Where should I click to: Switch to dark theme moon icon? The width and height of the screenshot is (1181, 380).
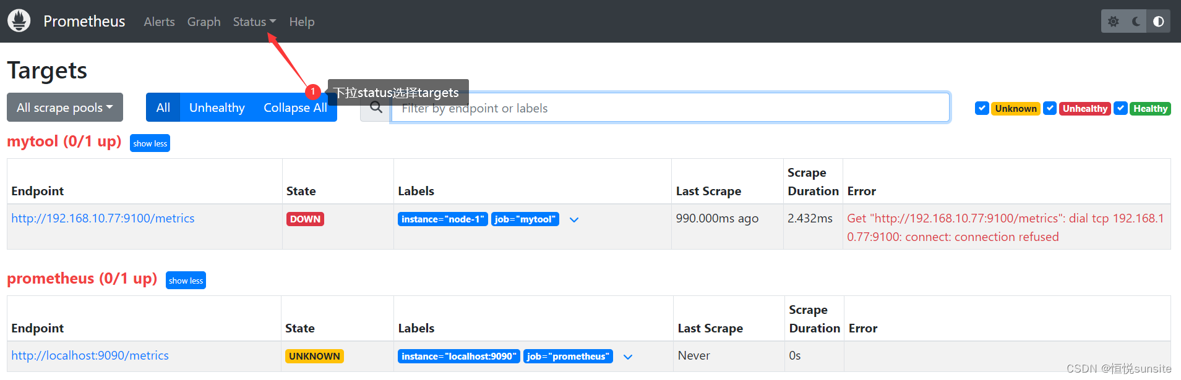[x=1136, y=22]
